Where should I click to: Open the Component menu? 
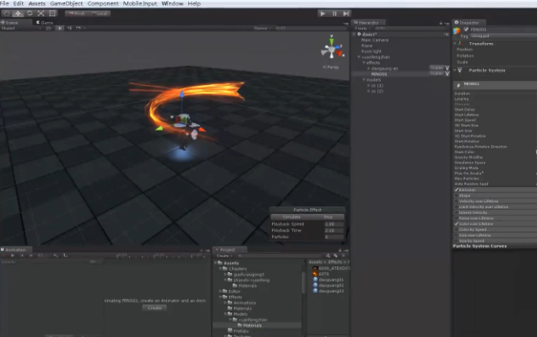tap(103, 3)
